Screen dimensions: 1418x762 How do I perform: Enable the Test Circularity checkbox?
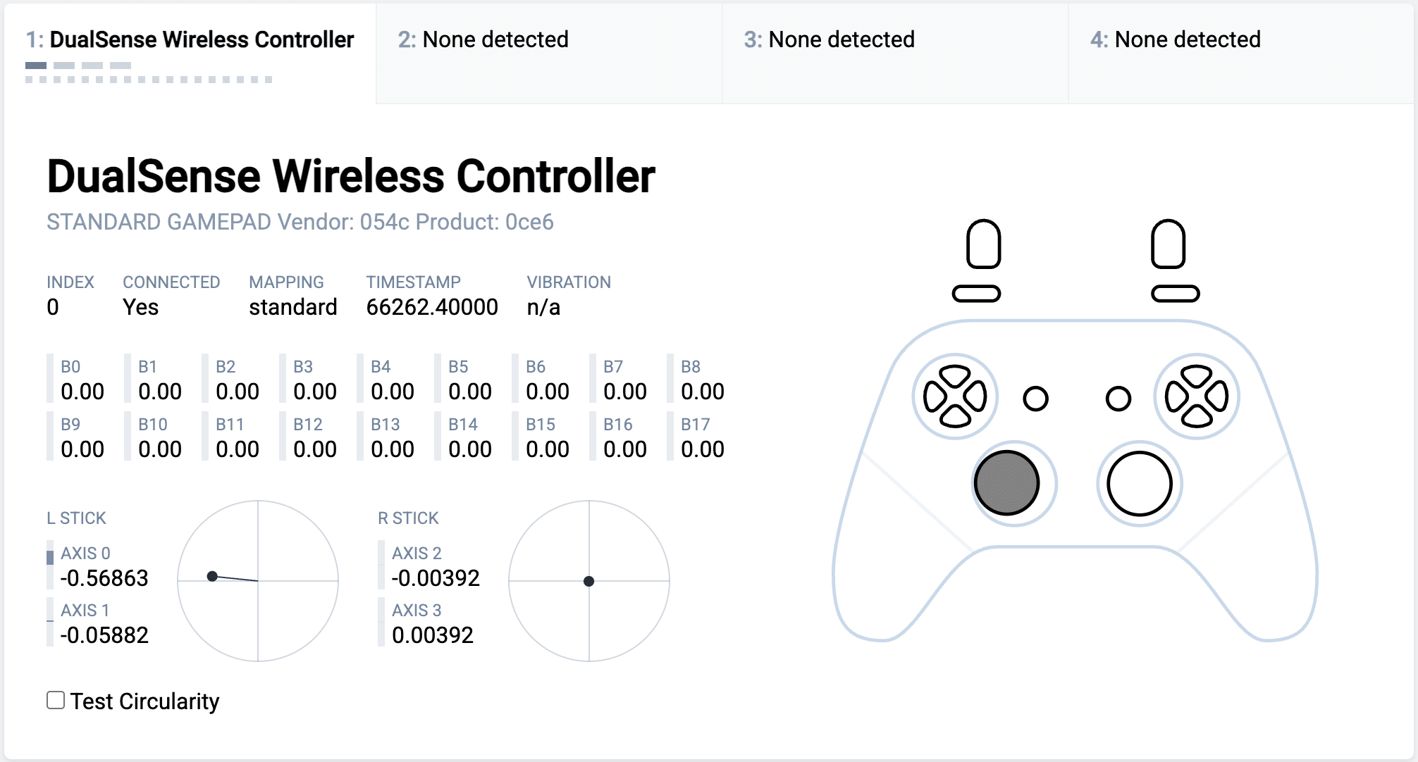[x=56, y=700]
